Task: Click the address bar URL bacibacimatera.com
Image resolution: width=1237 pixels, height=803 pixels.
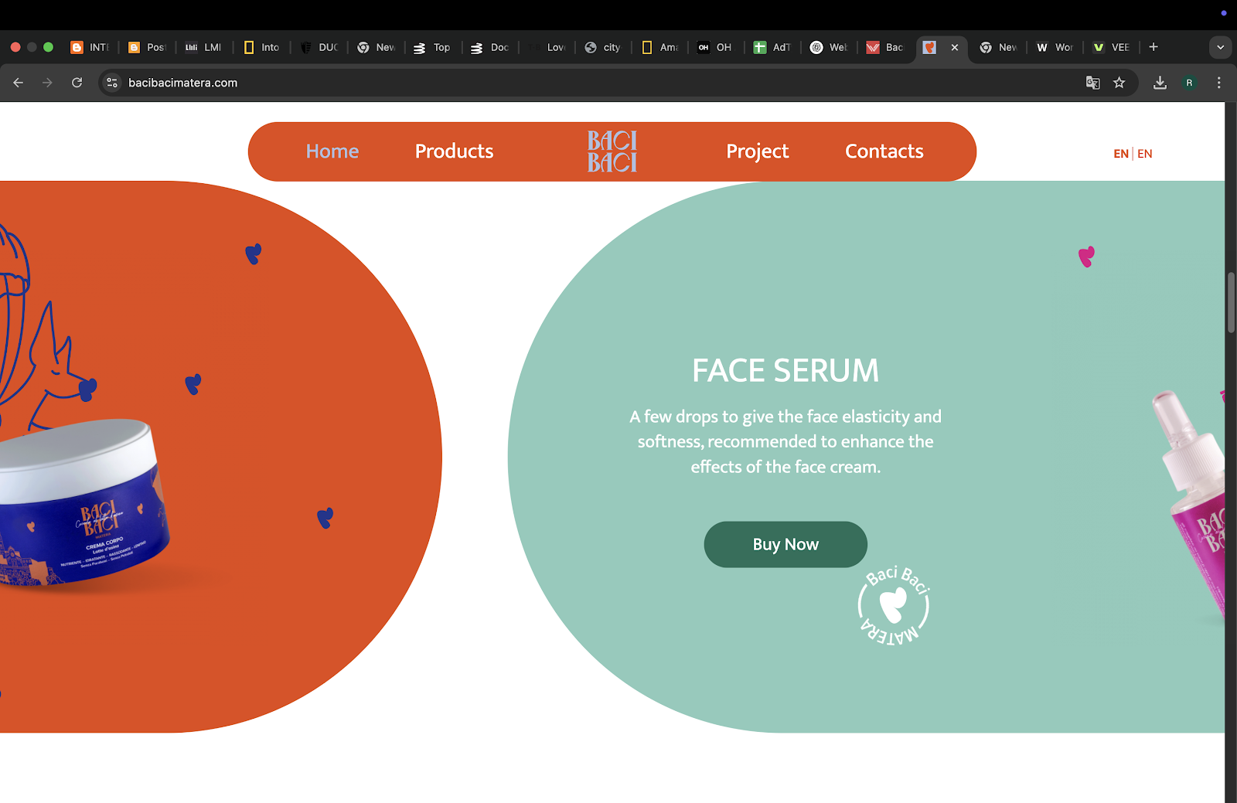Action: click(182, 83)
